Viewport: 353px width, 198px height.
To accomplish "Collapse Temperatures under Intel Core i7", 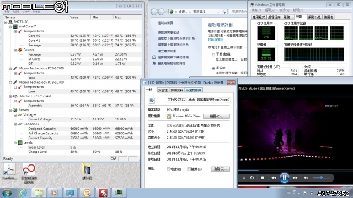I will [x=15, y=31].
